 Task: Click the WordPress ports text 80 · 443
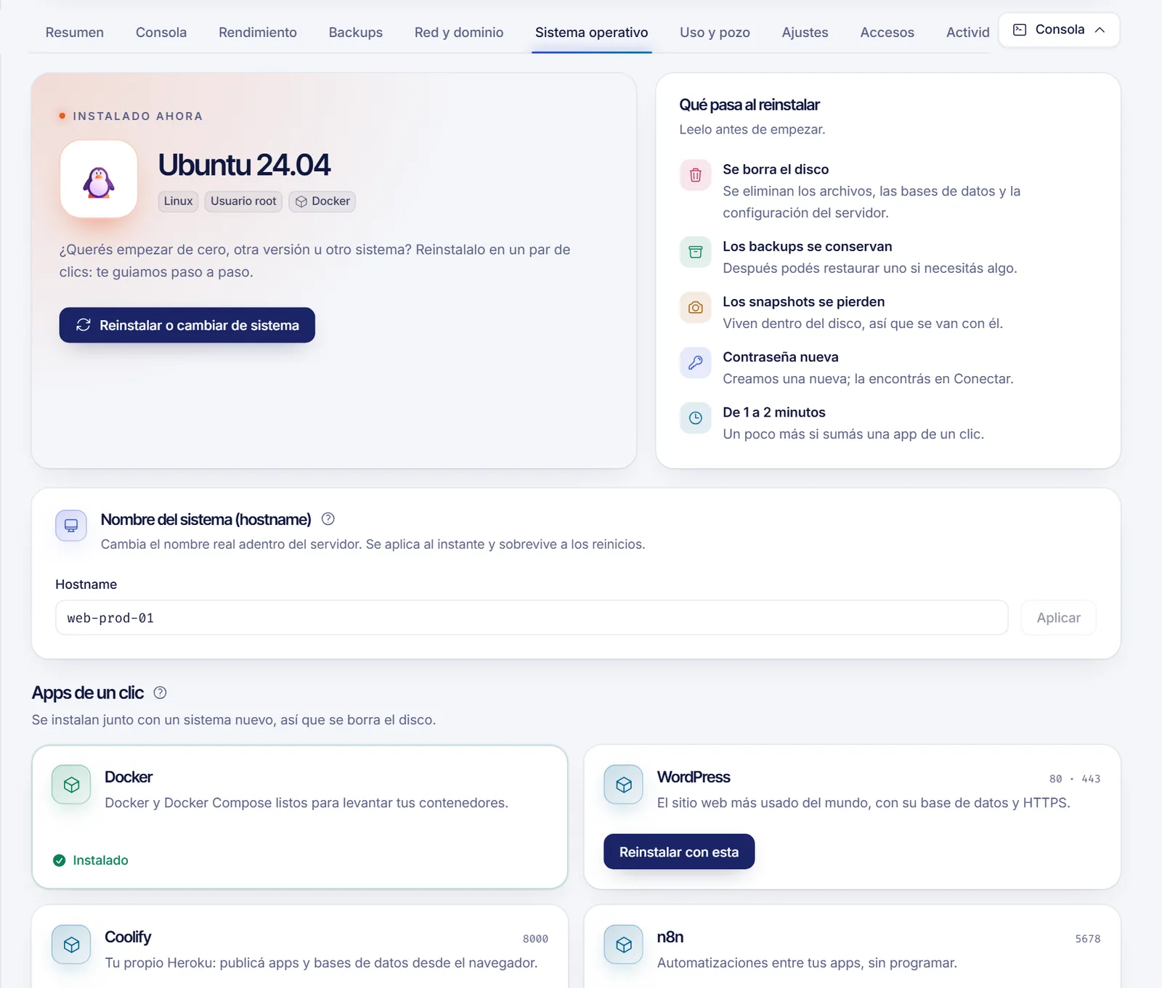click(1075, 779)
